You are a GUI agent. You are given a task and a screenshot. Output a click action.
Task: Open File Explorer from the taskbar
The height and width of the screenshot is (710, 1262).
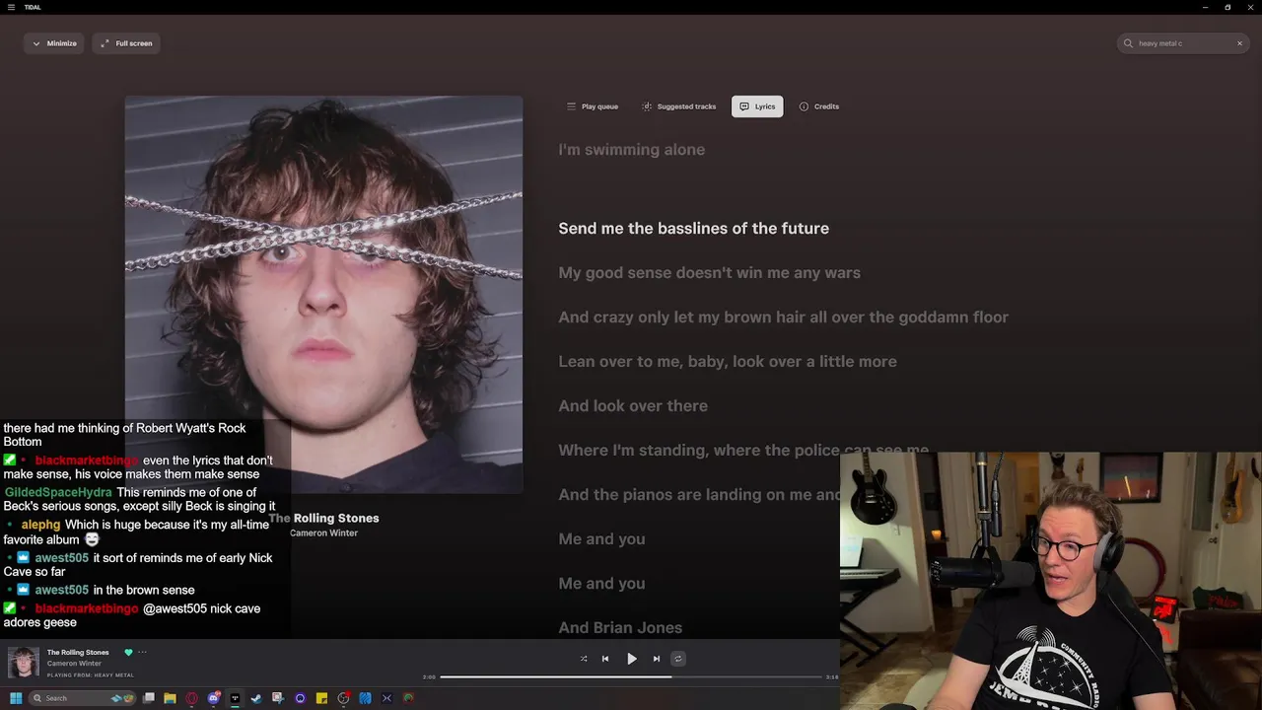pyautogui.click(x=170, y=698)
